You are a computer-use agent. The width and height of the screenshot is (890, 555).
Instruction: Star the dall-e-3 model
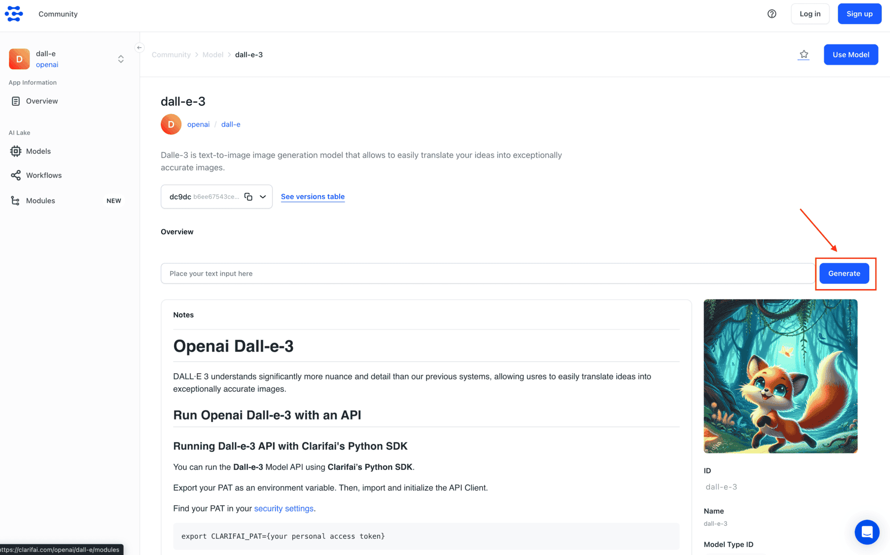(804, 54)
